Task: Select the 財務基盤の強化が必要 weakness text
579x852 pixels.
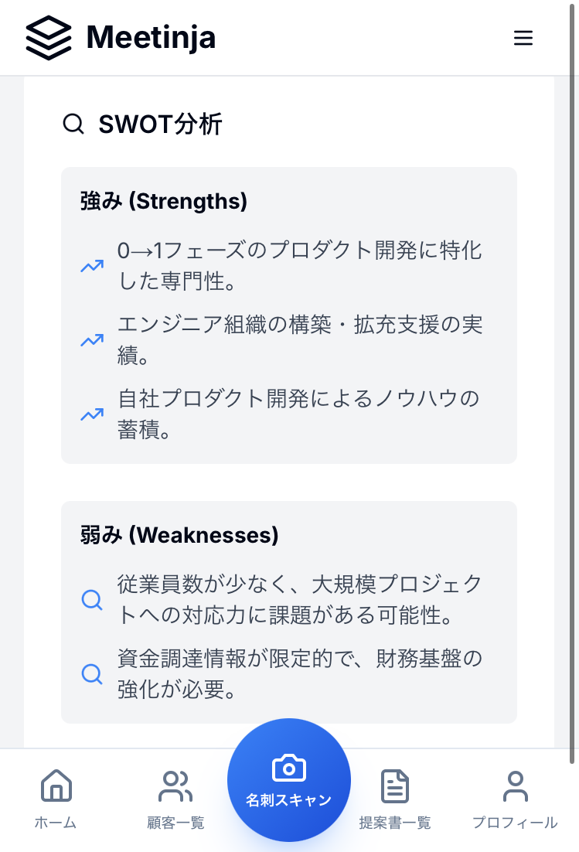Action: click(300, 674)
